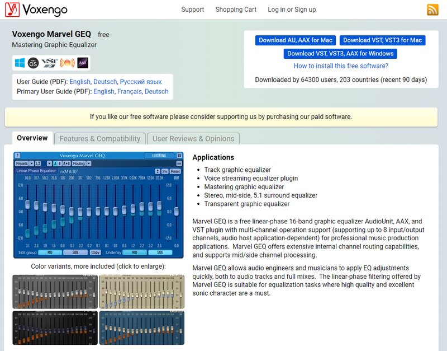Click the plugin's Reset button
Screen dimensions: 447x351
click(x=175, y=171)
